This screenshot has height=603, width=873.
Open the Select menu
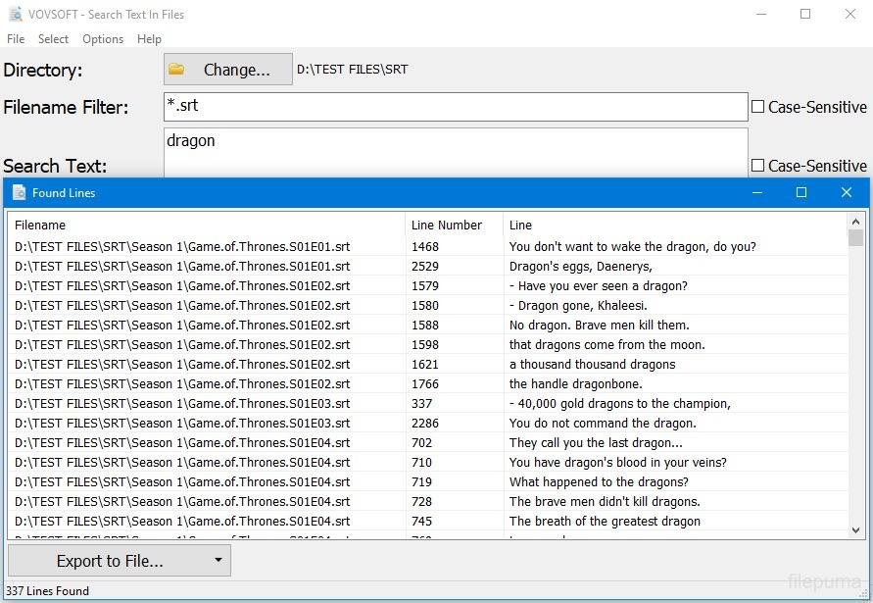53,39
